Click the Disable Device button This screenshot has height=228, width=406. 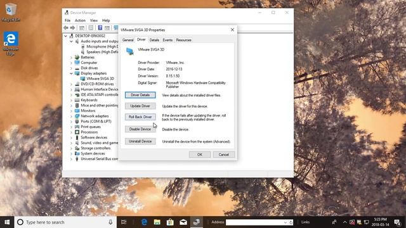[140, 129]
